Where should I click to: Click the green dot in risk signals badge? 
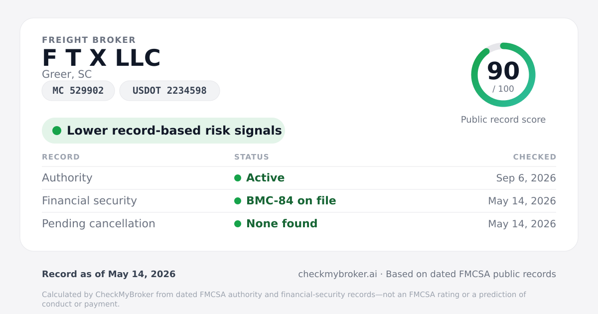(x=57, y=131)
